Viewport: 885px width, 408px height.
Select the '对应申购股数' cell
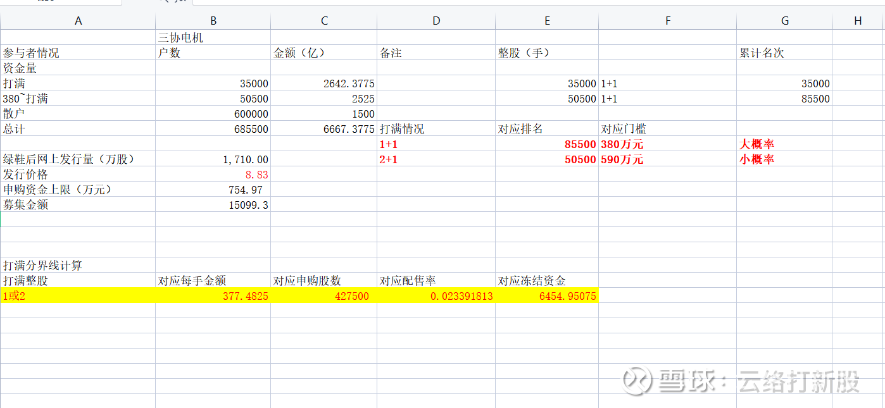point(323,280)
